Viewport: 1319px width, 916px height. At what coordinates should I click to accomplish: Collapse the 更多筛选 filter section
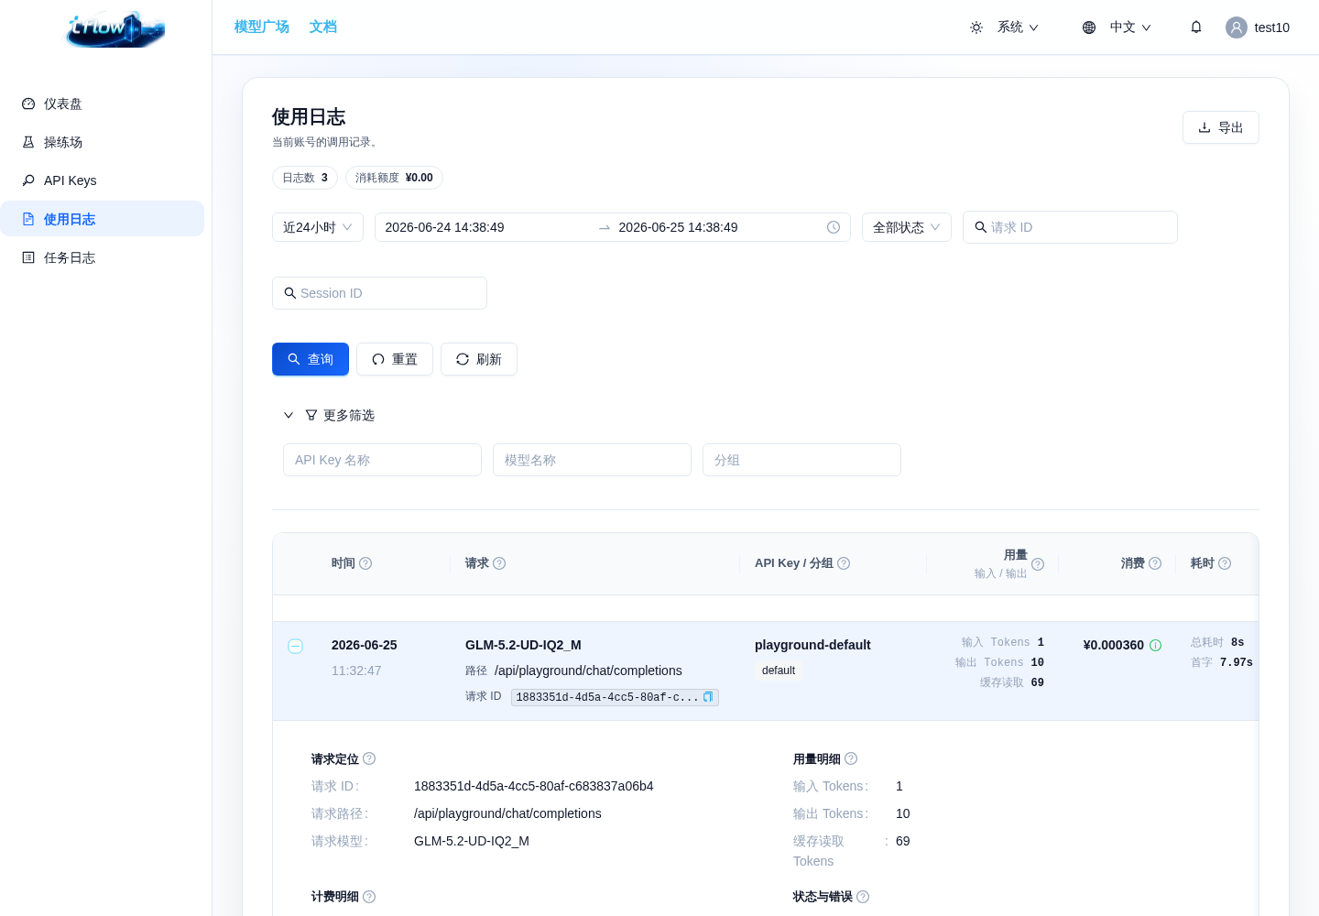tap(329, 415)
